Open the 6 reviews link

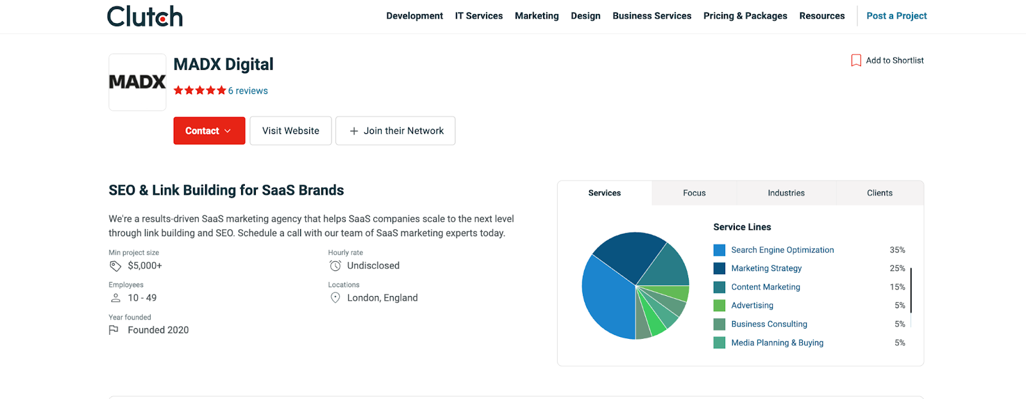point(248,91)
